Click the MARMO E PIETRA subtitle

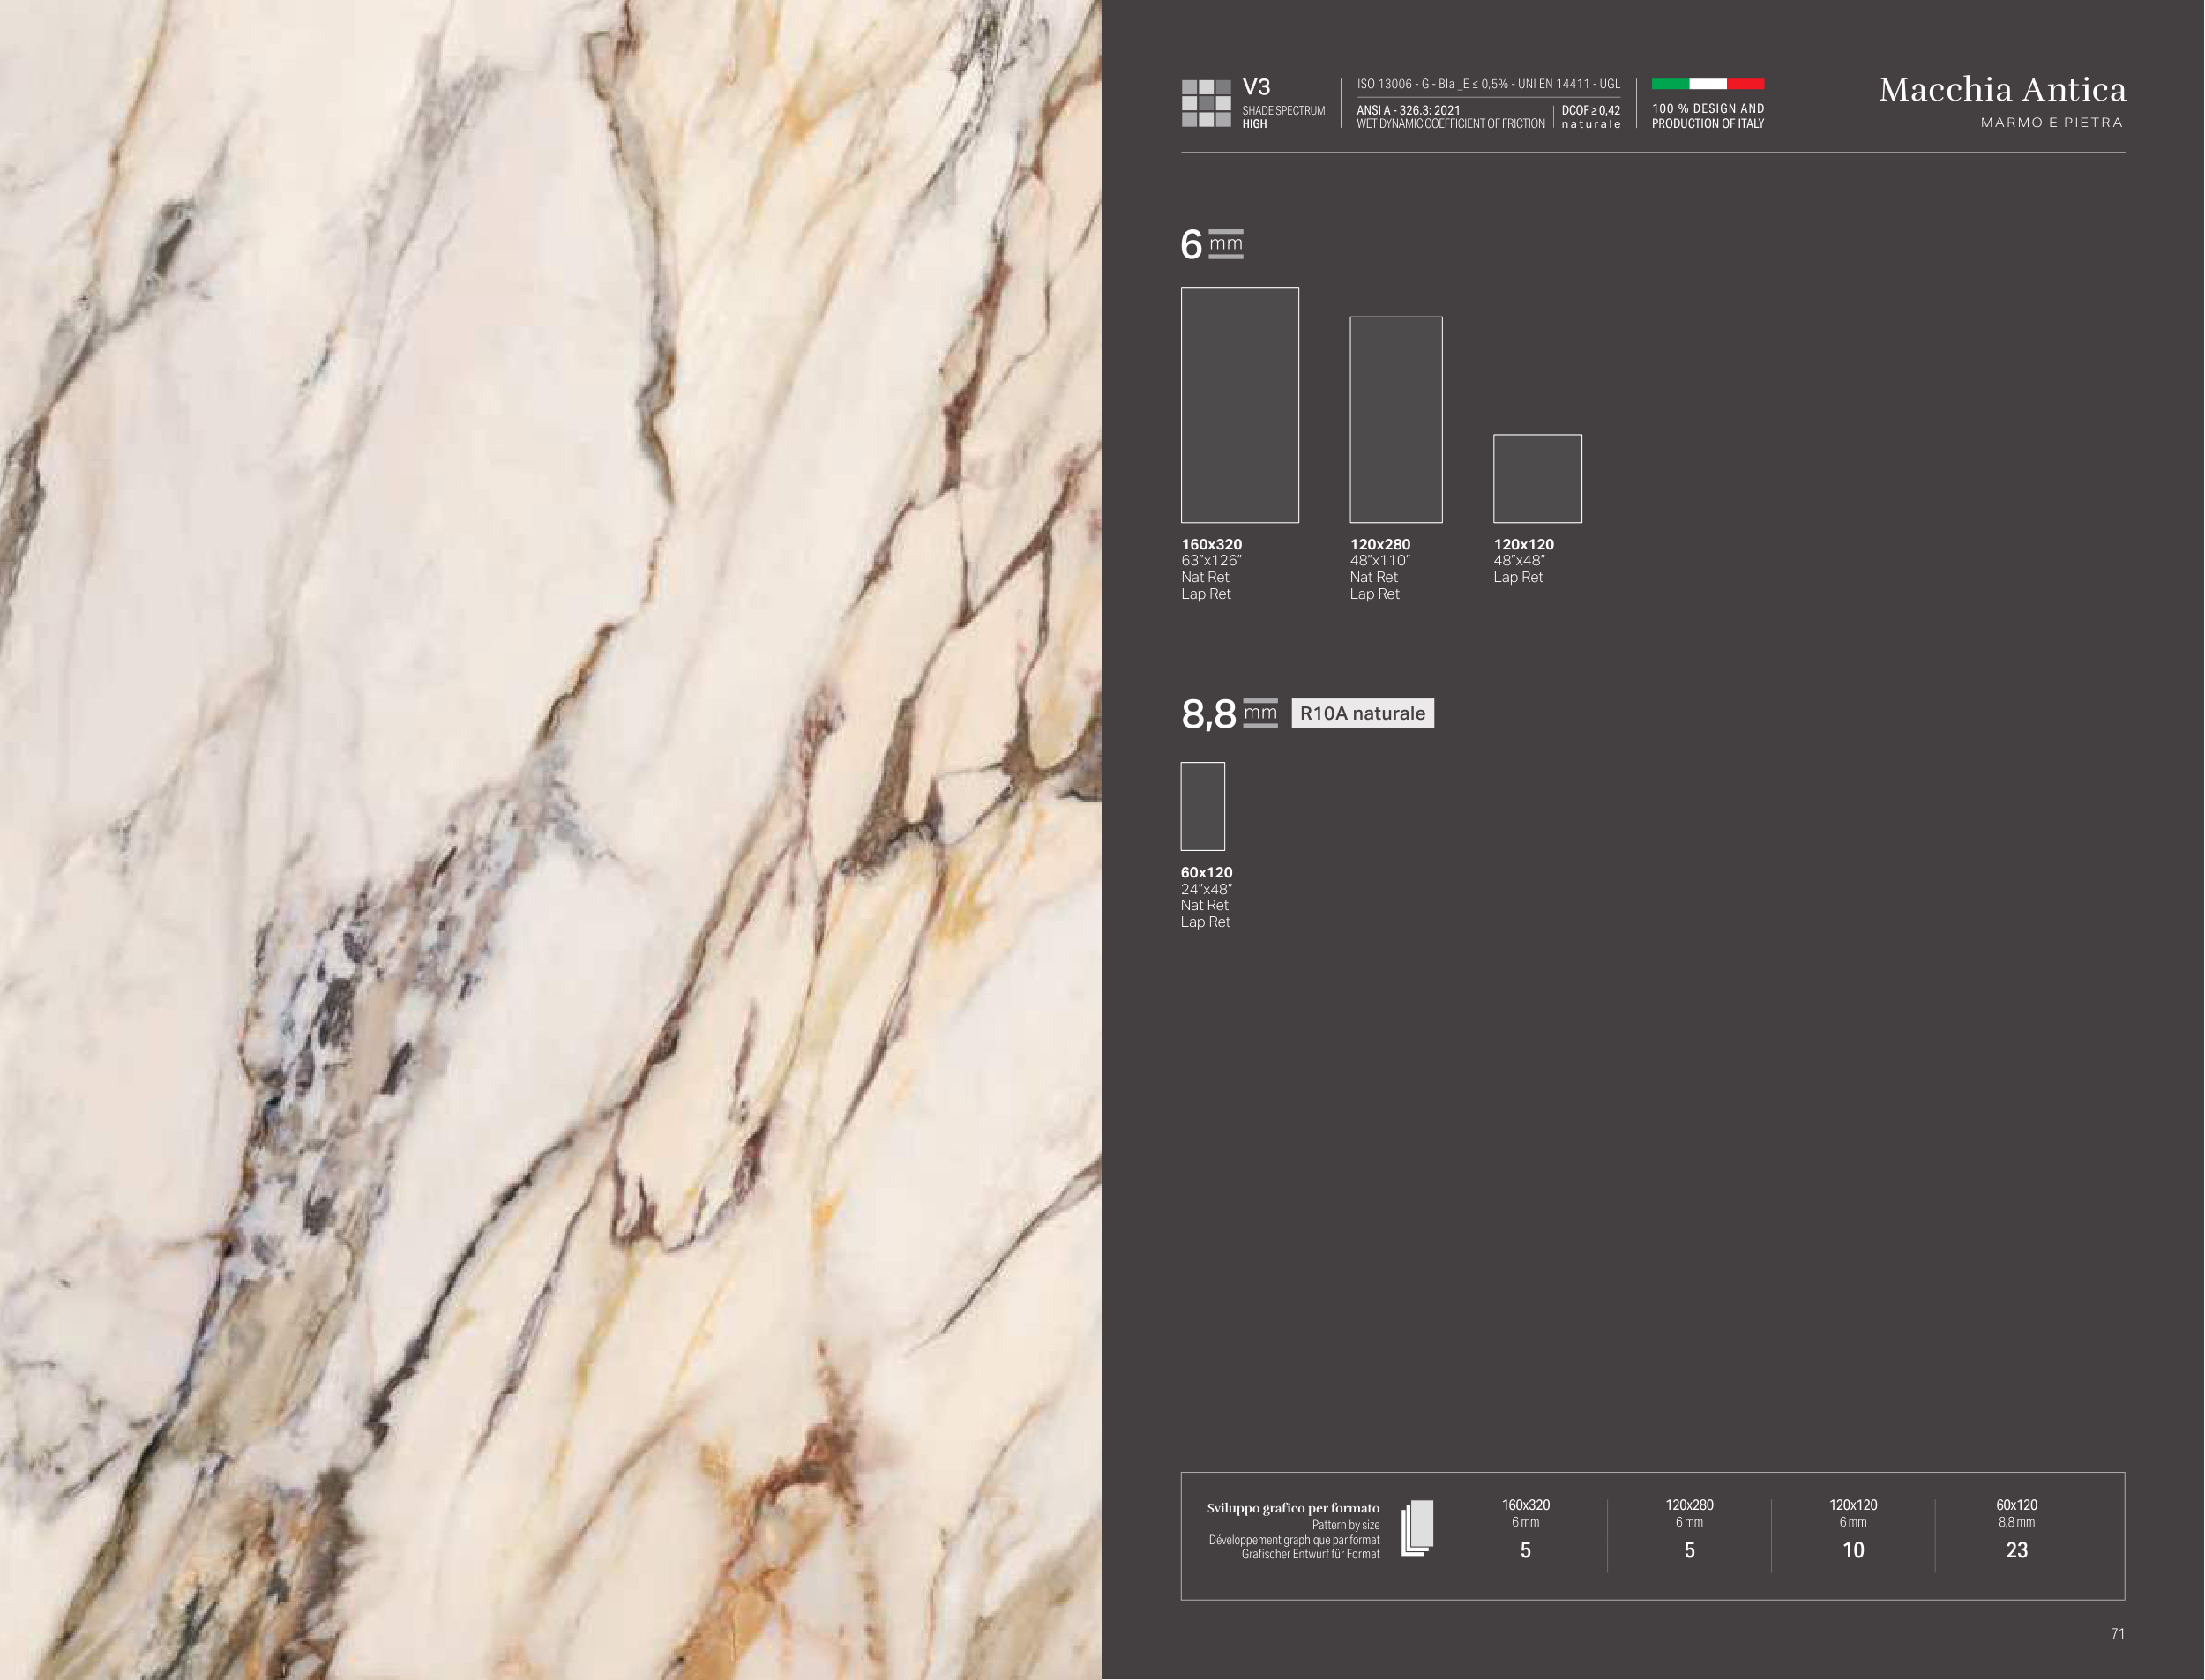point(2051,123)
